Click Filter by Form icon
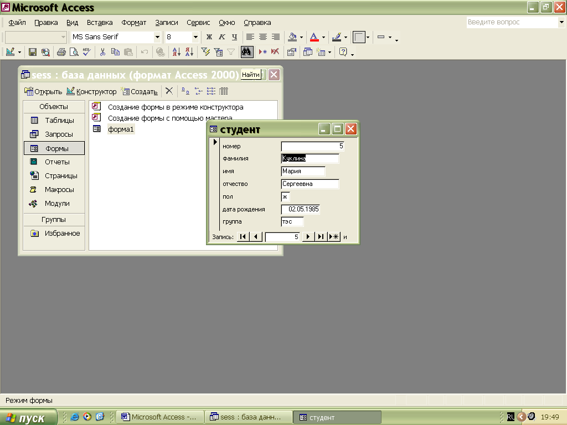Image resolution: width=567 pixels, height=425 pixels. (218, 53)
